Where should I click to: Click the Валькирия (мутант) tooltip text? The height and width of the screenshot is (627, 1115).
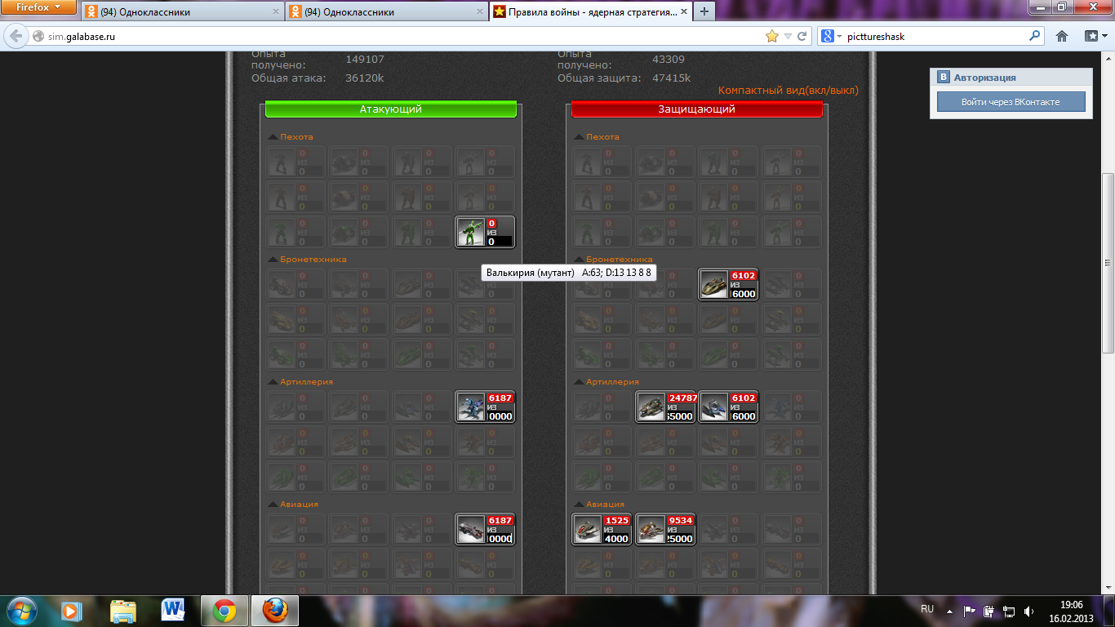click(x=568, y=273)
